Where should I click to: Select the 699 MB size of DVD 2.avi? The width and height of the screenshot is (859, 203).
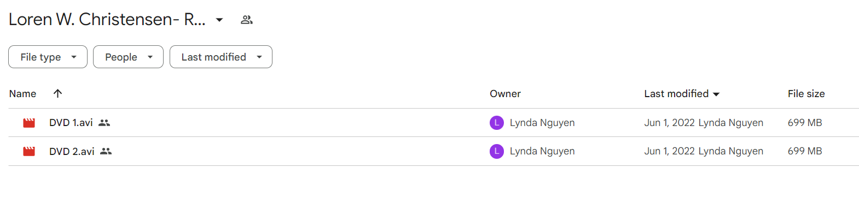click(805, 151)
